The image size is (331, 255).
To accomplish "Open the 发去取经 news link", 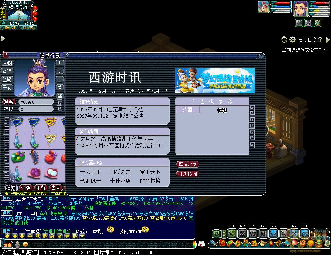I will click(116, 139).
